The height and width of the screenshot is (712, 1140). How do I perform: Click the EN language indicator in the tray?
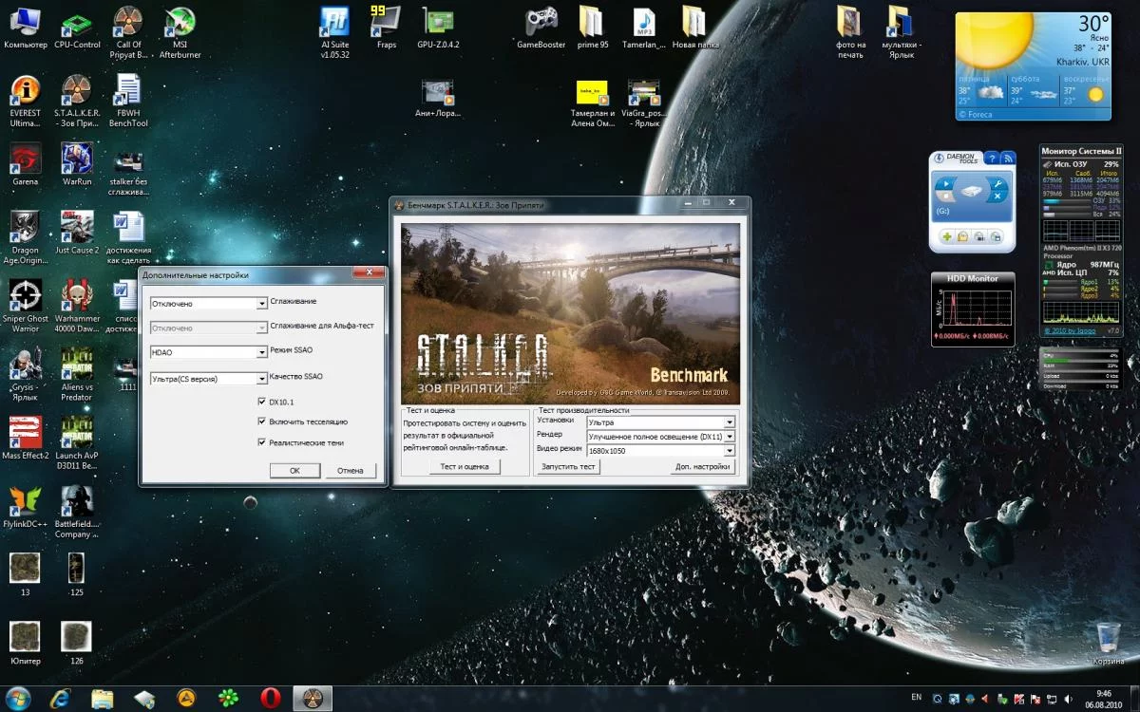point(916,698)
